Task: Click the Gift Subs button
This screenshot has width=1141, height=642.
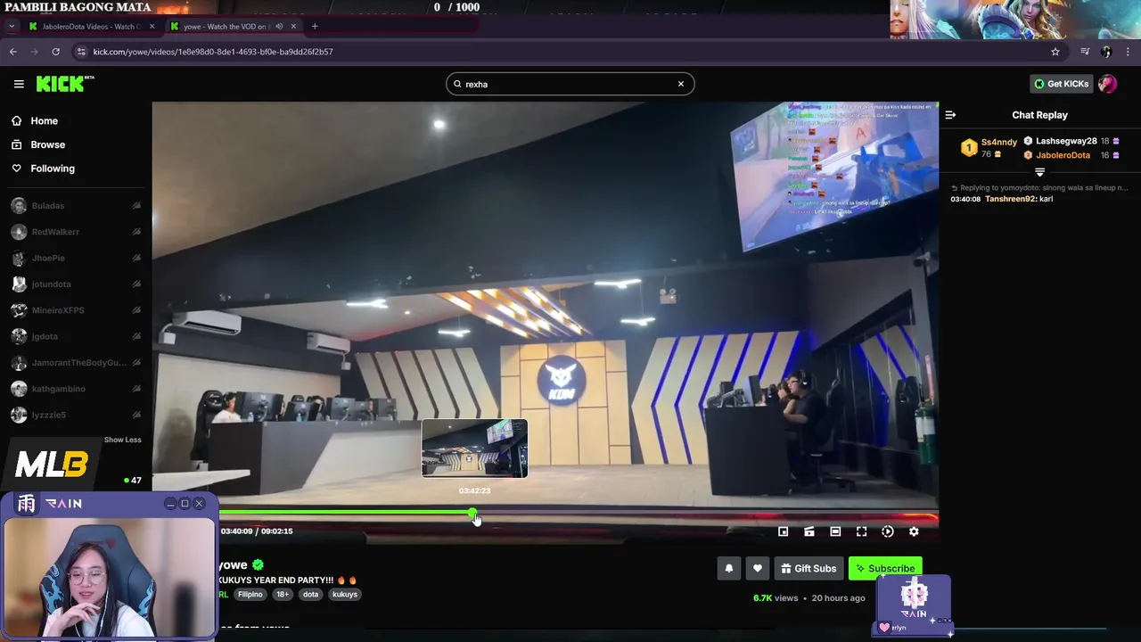Action: tap(809, 569)
